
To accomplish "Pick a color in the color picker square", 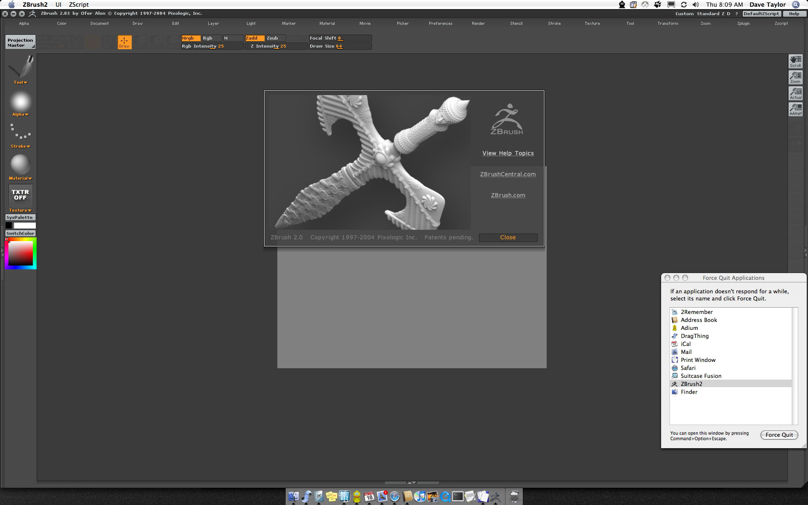I will [20, 253].
